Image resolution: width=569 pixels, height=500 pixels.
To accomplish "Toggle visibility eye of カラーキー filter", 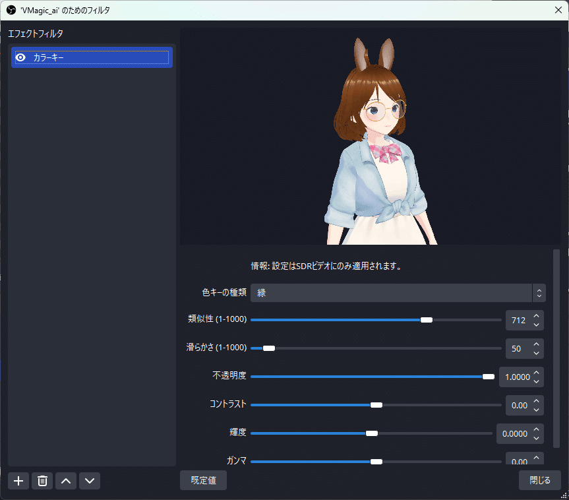I will (20, 57).
